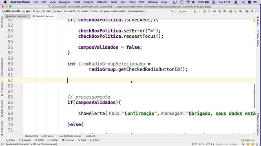
Task: Close the activity_main.xml tab
Action: point(29,16)
